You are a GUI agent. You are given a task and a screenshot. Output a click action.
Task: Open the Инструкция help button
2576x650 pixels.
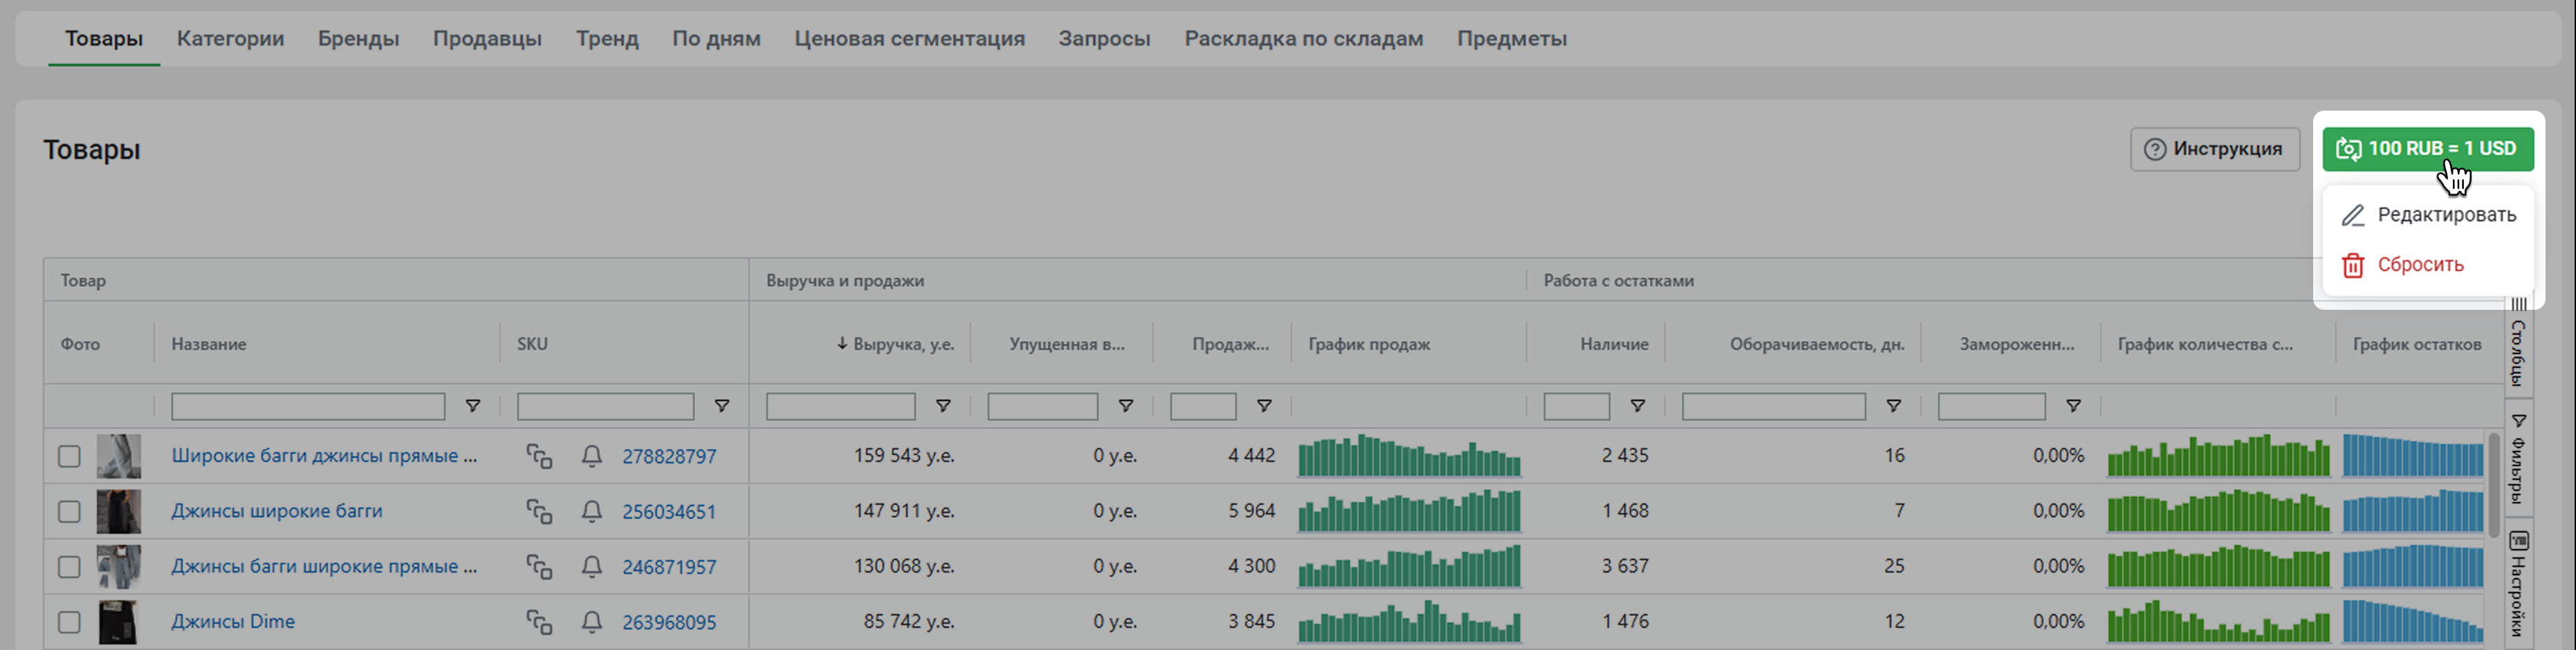[x=2214, y=149]
